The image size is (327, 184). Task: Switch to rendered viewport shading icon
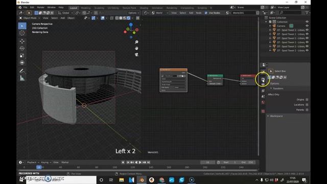click(129, 18)
